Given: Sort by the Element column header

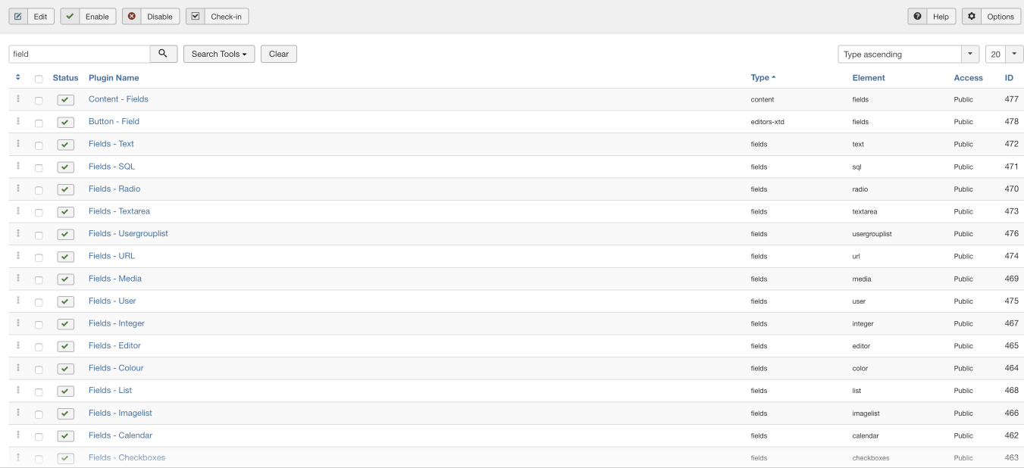Looking at the screenshot, I should (869, 77).
